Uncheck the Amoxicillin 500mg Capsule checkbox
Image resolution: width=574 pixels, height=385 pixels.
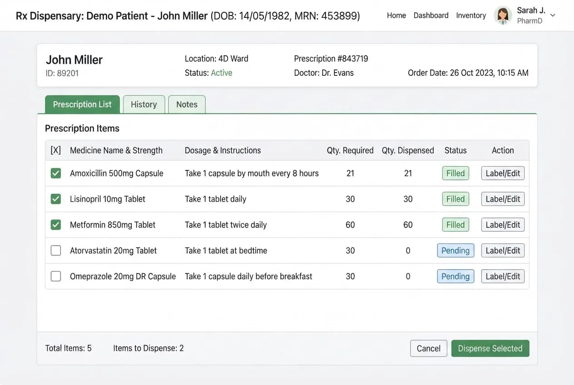pos(56,173)
